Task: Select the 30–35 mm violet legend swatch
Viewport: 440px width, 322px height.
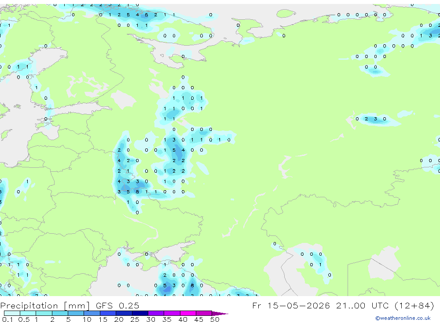Action: pyautogui.click(x=156, y=313)
